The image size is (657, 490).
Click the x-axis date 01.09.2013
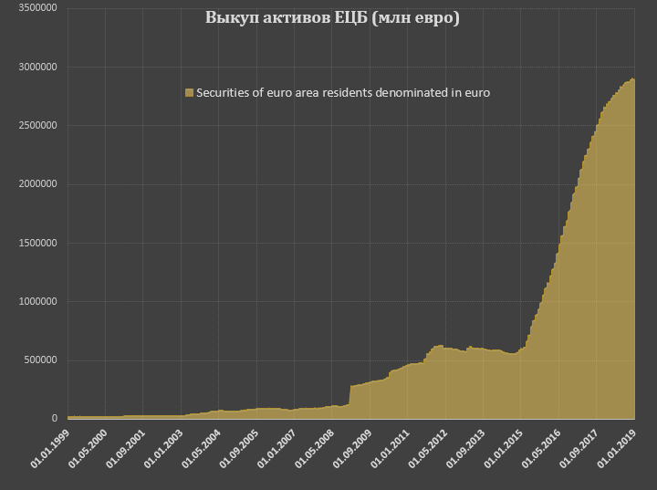pos(465,448)
